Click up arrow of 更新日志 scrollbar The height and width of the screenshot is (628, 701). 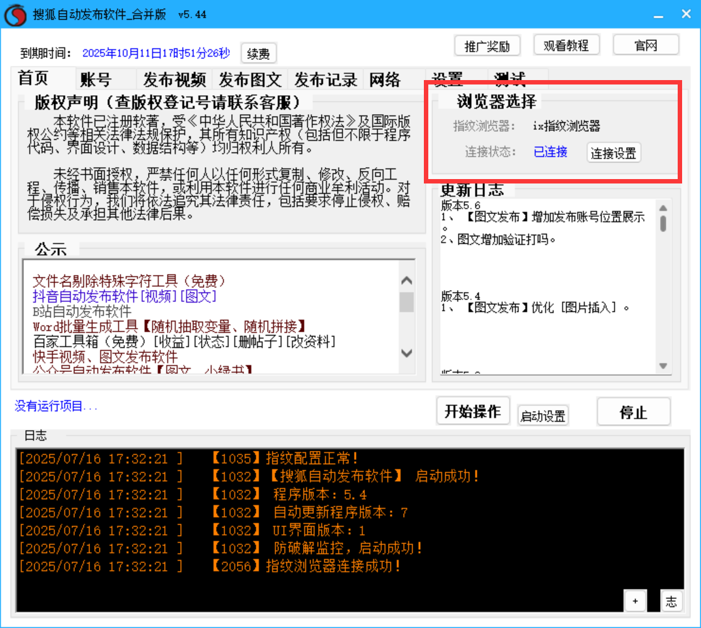click(663, 208)
